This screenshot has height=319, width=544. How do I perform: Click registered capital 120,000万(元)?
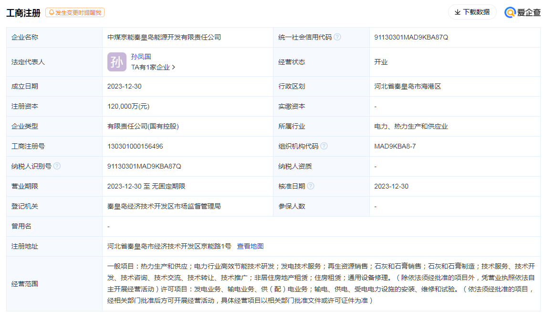(x=128, y=107)
